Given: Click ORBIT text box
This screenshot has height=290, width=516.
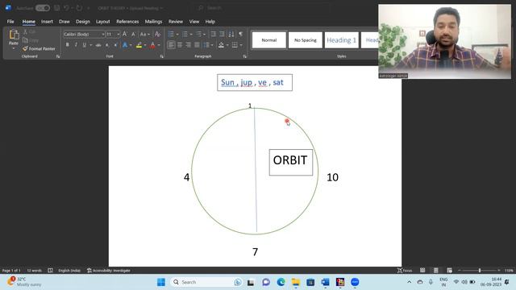Looking at the screenshot, I should click(x=291, y=163).
